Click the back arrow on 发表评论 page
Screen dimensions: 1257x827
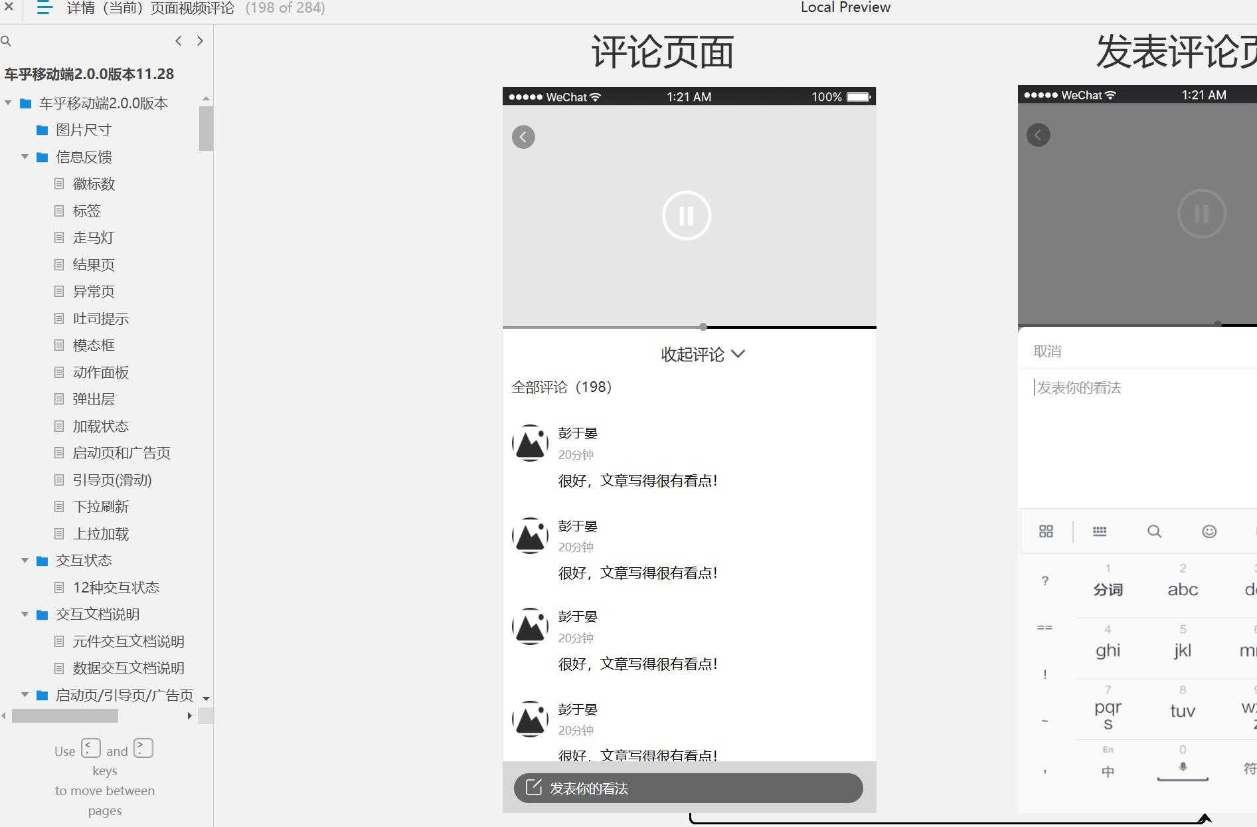(1039, 135)
